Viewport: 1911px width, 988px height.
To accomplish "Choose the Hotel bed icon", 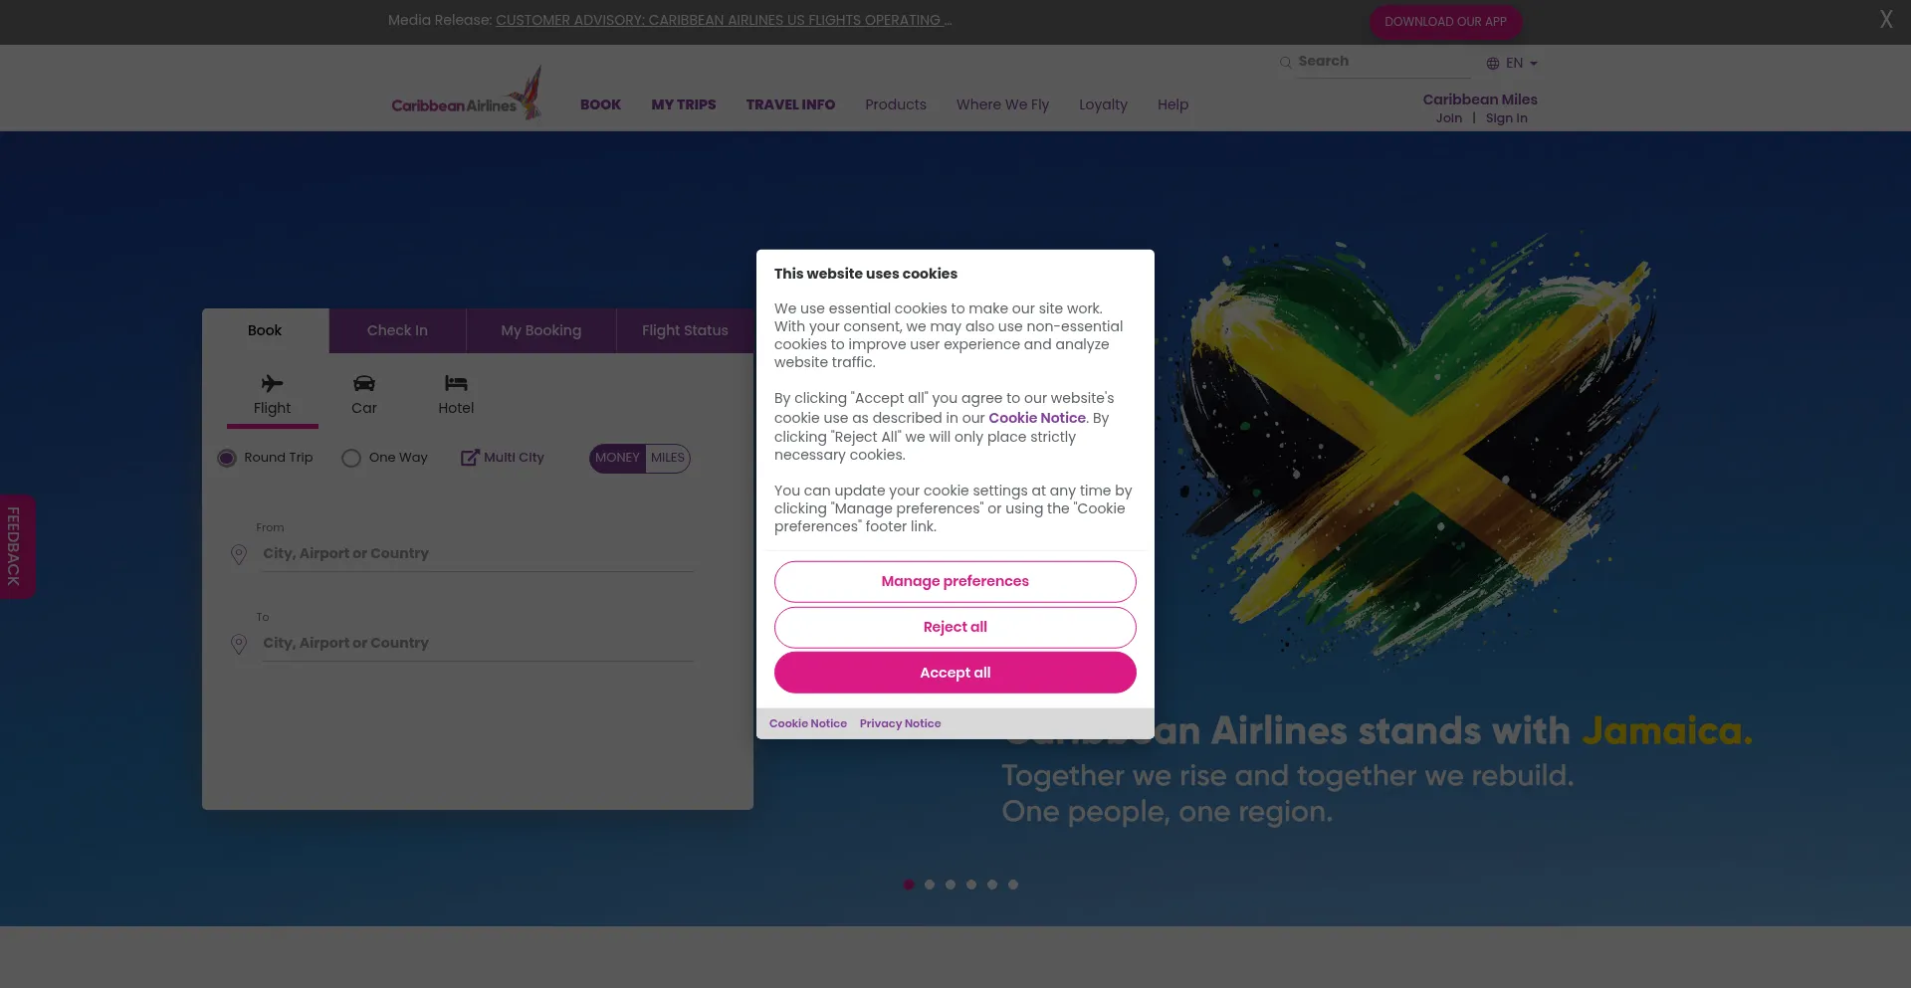I will click(456, 383).
